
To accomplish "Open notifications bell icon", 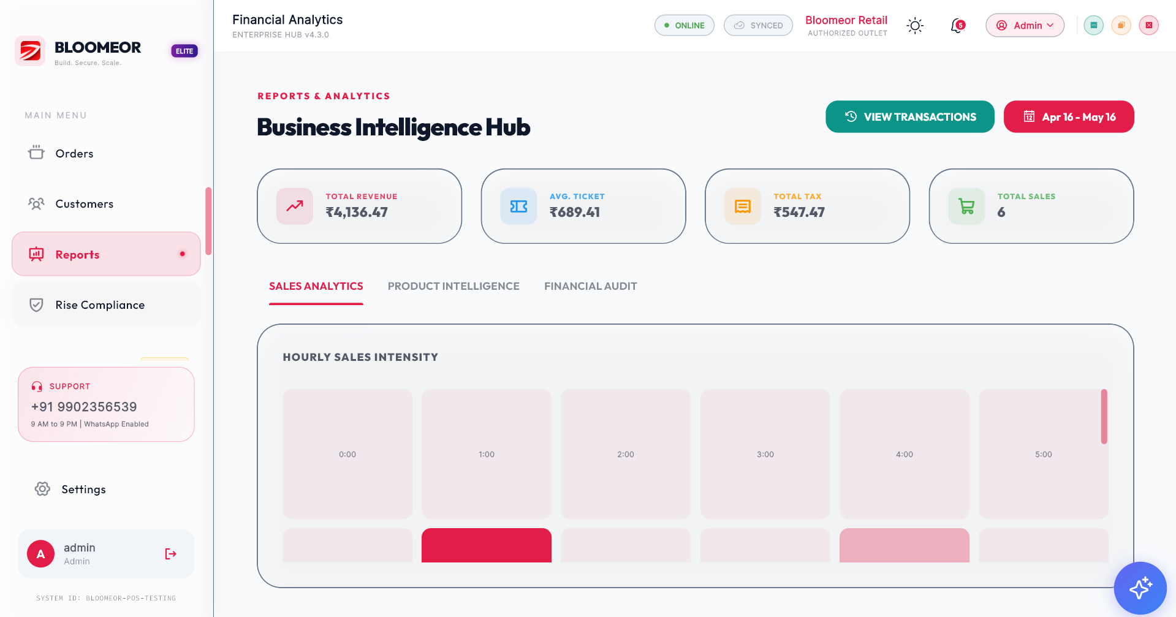I will (957, 26).
